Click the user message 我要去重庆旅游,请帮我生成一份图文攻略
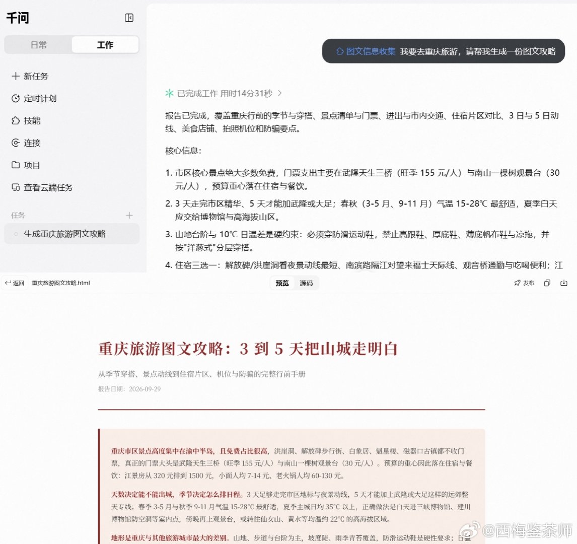Viewport: 577px width, 544px height. click(x=478, y=51)
